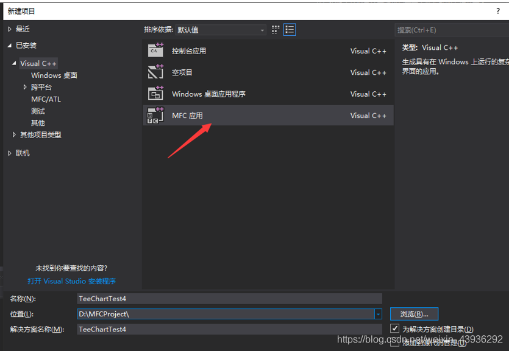Click the 浏览(B)... browse button
Image resolution: width=509 pixels, height=351 pixels.
tap(415, 314)
